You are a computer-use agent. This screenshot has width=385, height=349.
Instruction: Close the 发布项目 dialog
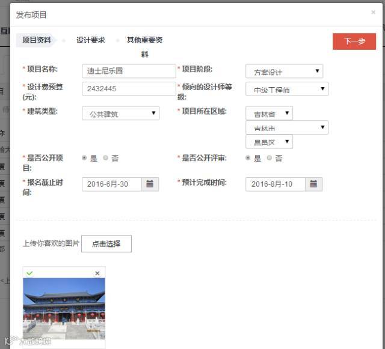click(373, 12)
